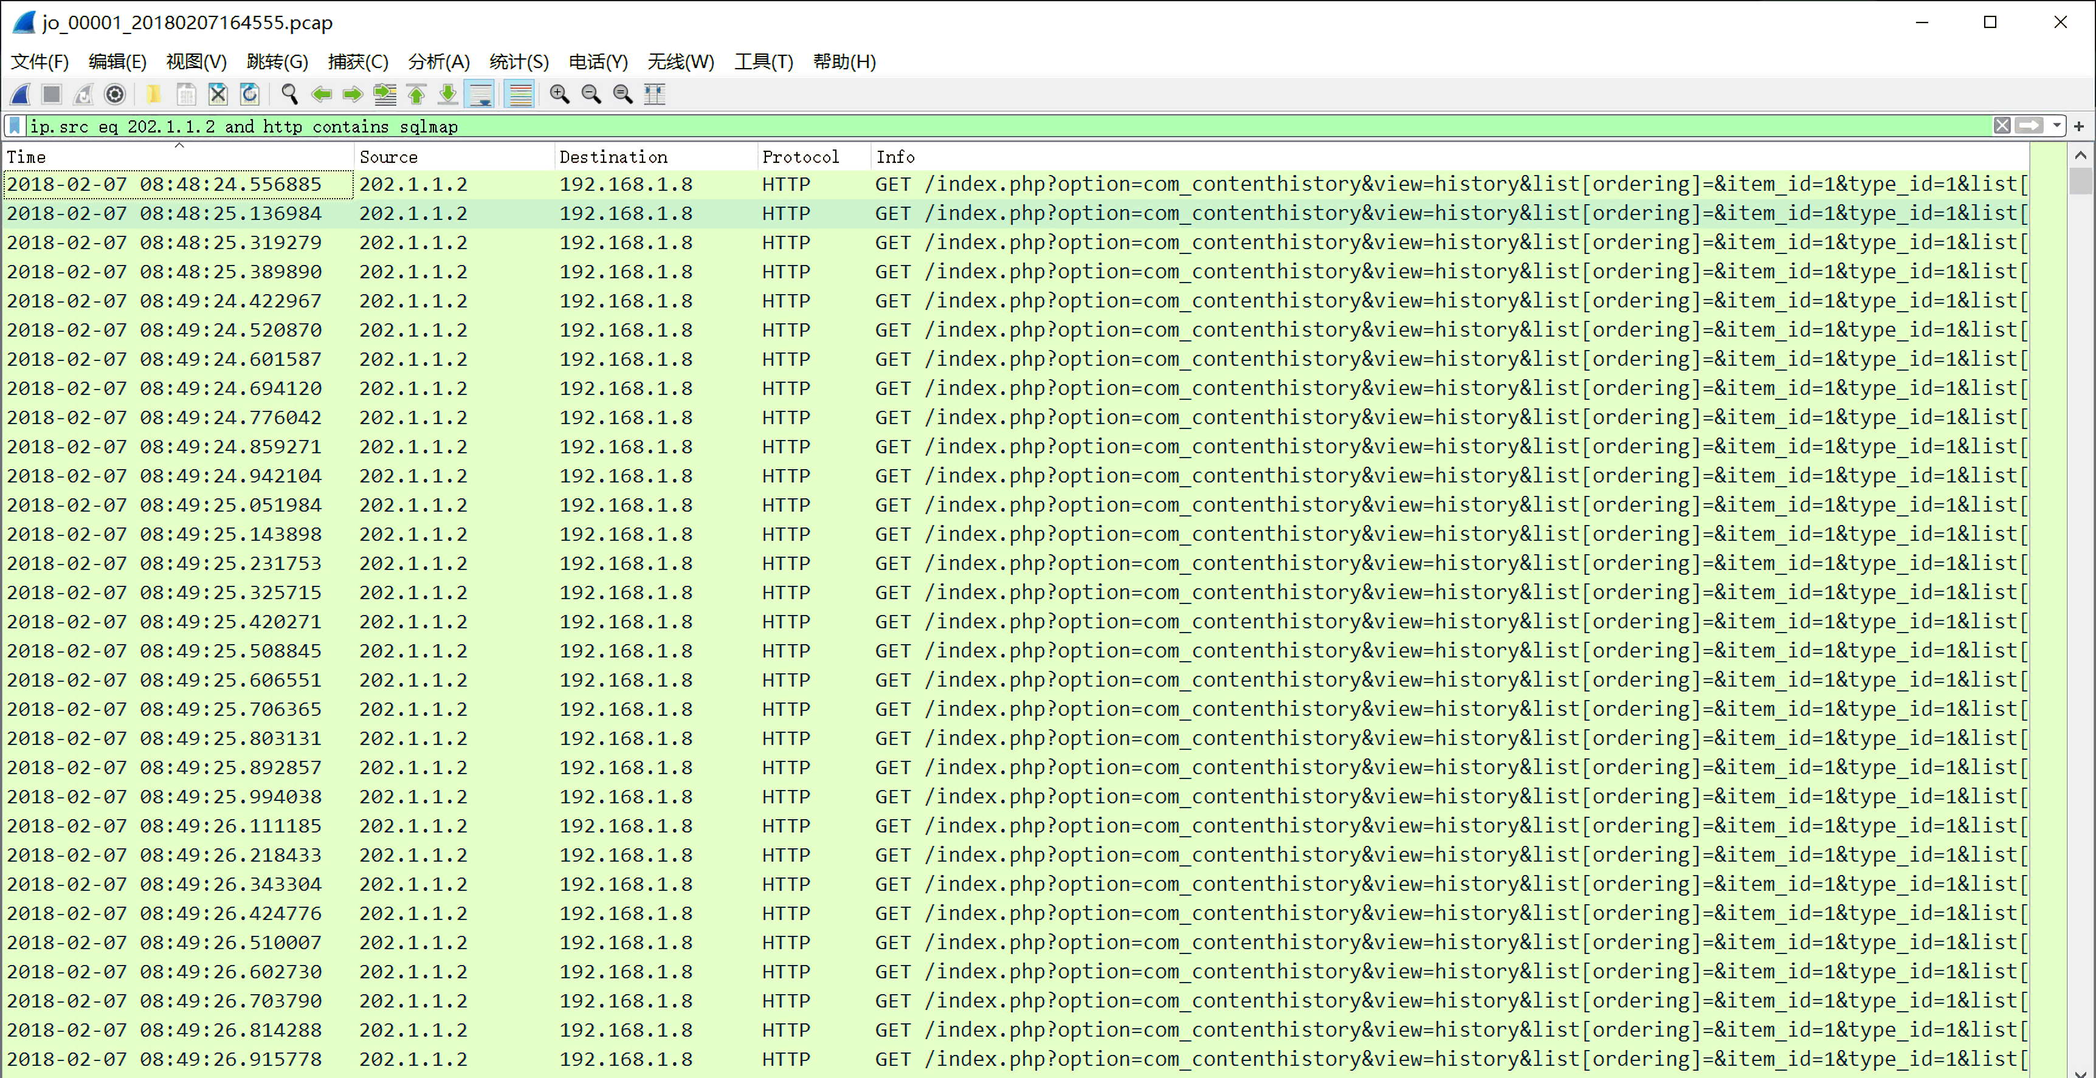Select packet at 08:48:24.556885
2096x1078 pixels.
(1015, 185)
